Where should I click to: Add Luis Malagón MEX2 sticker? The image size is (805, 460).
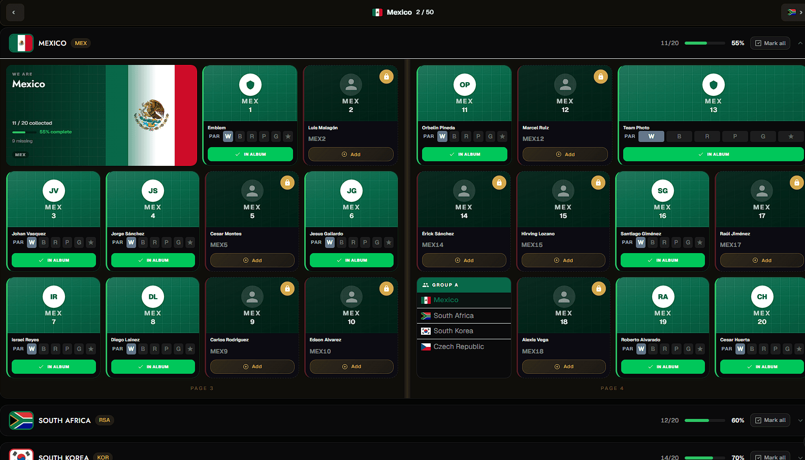351,154
